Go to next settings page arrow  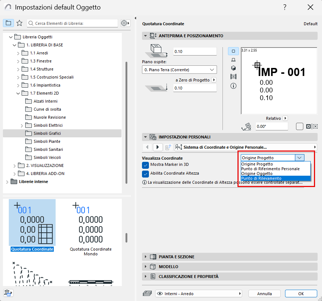pos(158,147)
